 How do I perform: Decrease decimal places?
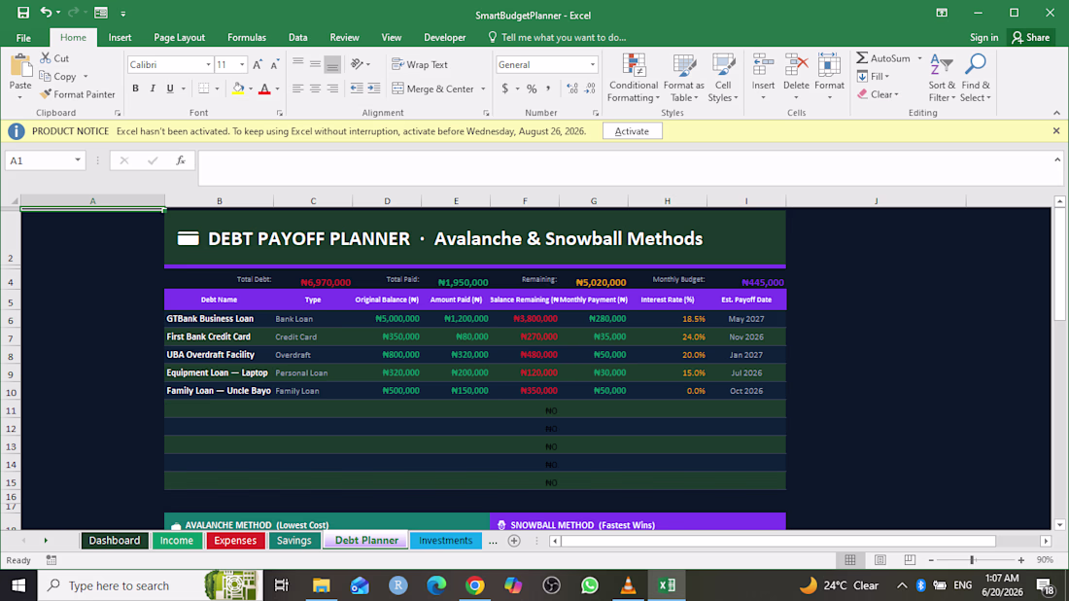click(590, 88)
